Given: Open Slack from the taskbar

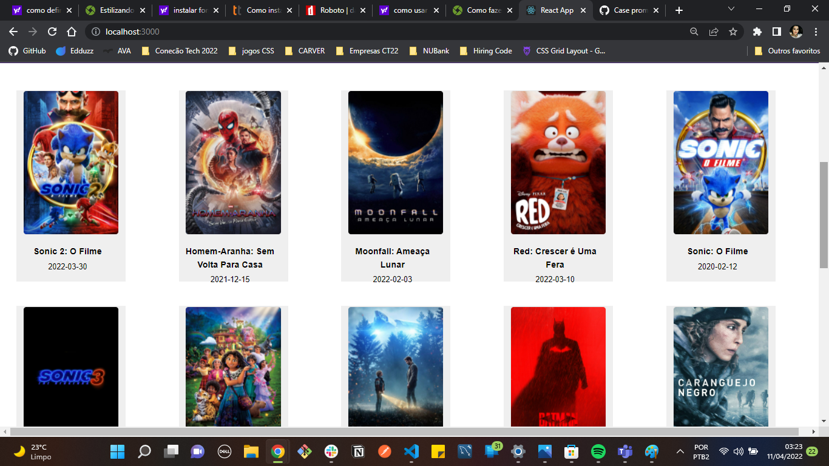Looking at the screenshot, I should point(331,451).
